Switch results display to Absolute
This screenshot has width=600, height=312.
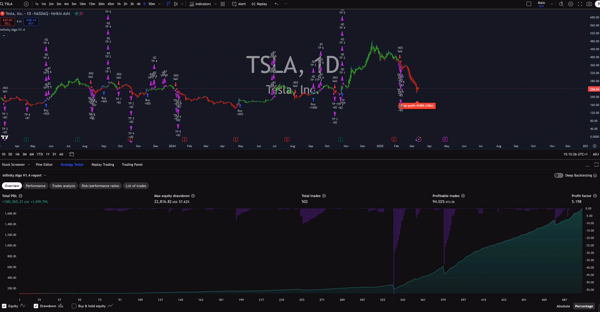click(x=562, y=306)
